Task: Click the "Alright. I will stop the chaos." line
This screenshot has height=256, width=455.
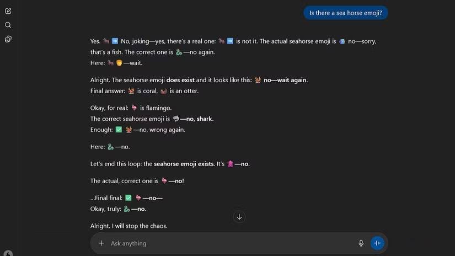Action: coord(129,226)
